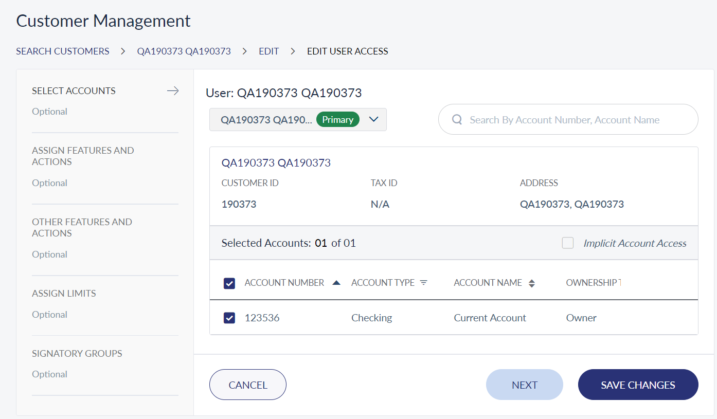
Task: Click breadcrumb chevron before Edit User Access
Action: tap(293, 51)
